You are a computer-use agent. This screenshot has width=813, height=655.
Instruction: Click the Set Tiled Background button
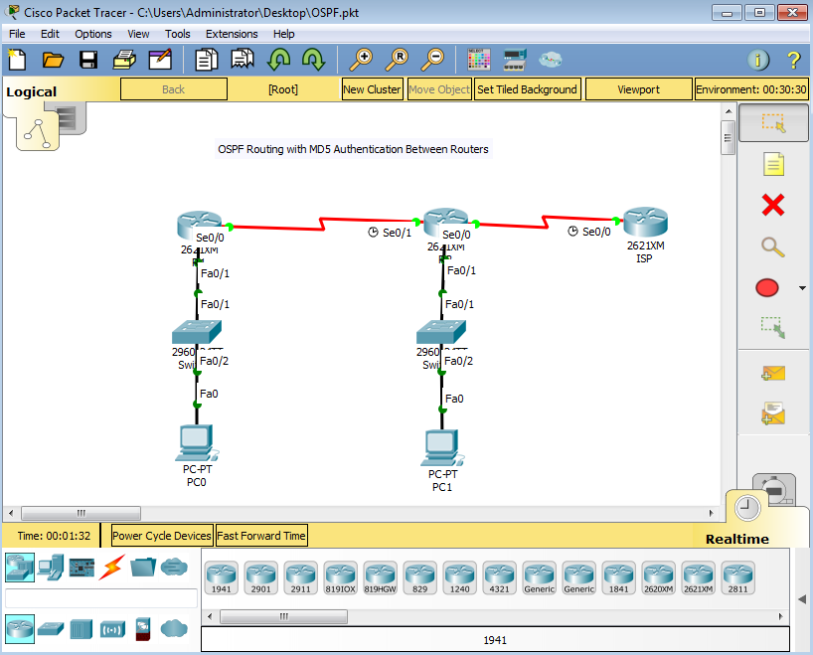(527, 88)
